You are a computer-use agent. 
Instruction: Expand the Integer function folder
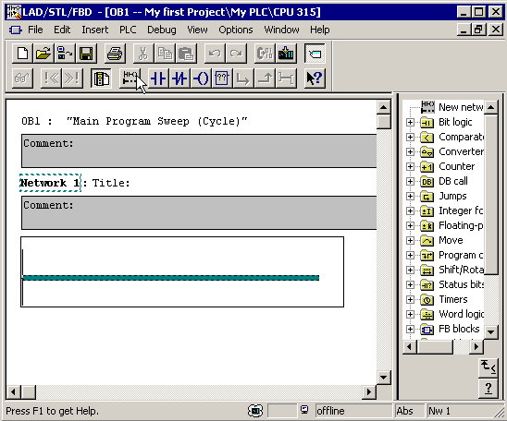410,211
